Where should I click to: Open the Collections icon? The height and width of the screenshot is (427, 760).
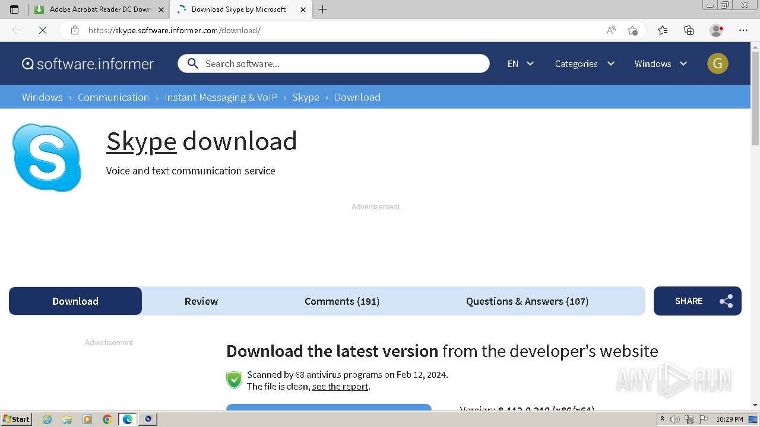click(x=689, y=30)
